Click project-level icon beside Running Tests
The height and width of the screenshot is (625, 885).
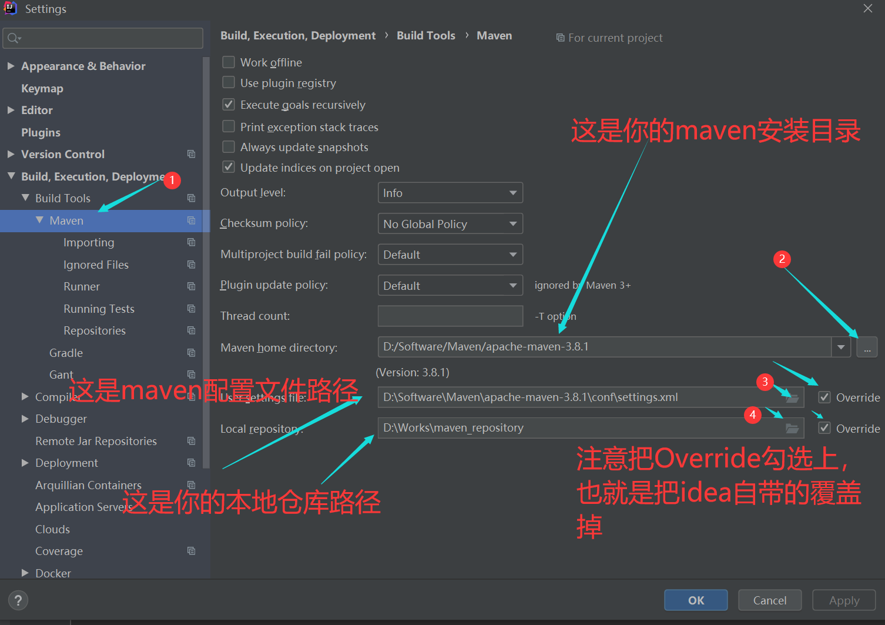191,309
